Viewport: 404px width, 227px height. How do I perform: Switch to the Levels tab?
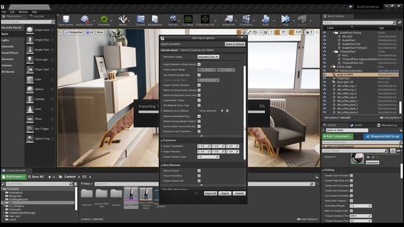[356, 125]
